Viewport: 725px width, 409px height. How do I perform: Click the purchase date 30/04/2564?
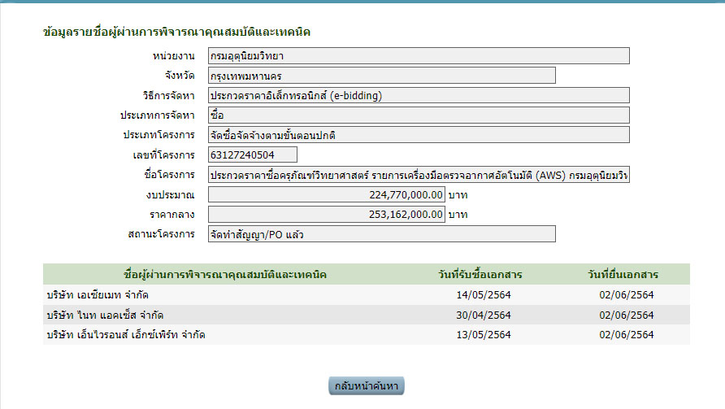pos(484,315)
